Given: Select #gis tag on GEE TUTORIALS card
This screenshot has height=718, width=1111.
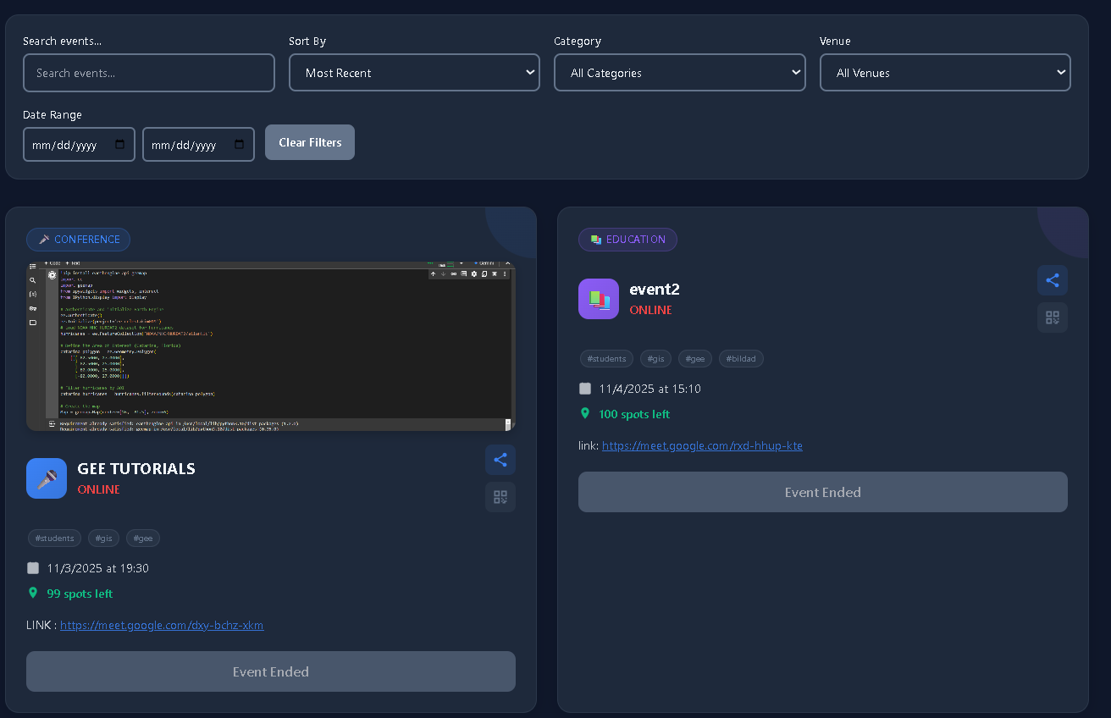Looking at the screenshot, I should (x=104, y=538).
